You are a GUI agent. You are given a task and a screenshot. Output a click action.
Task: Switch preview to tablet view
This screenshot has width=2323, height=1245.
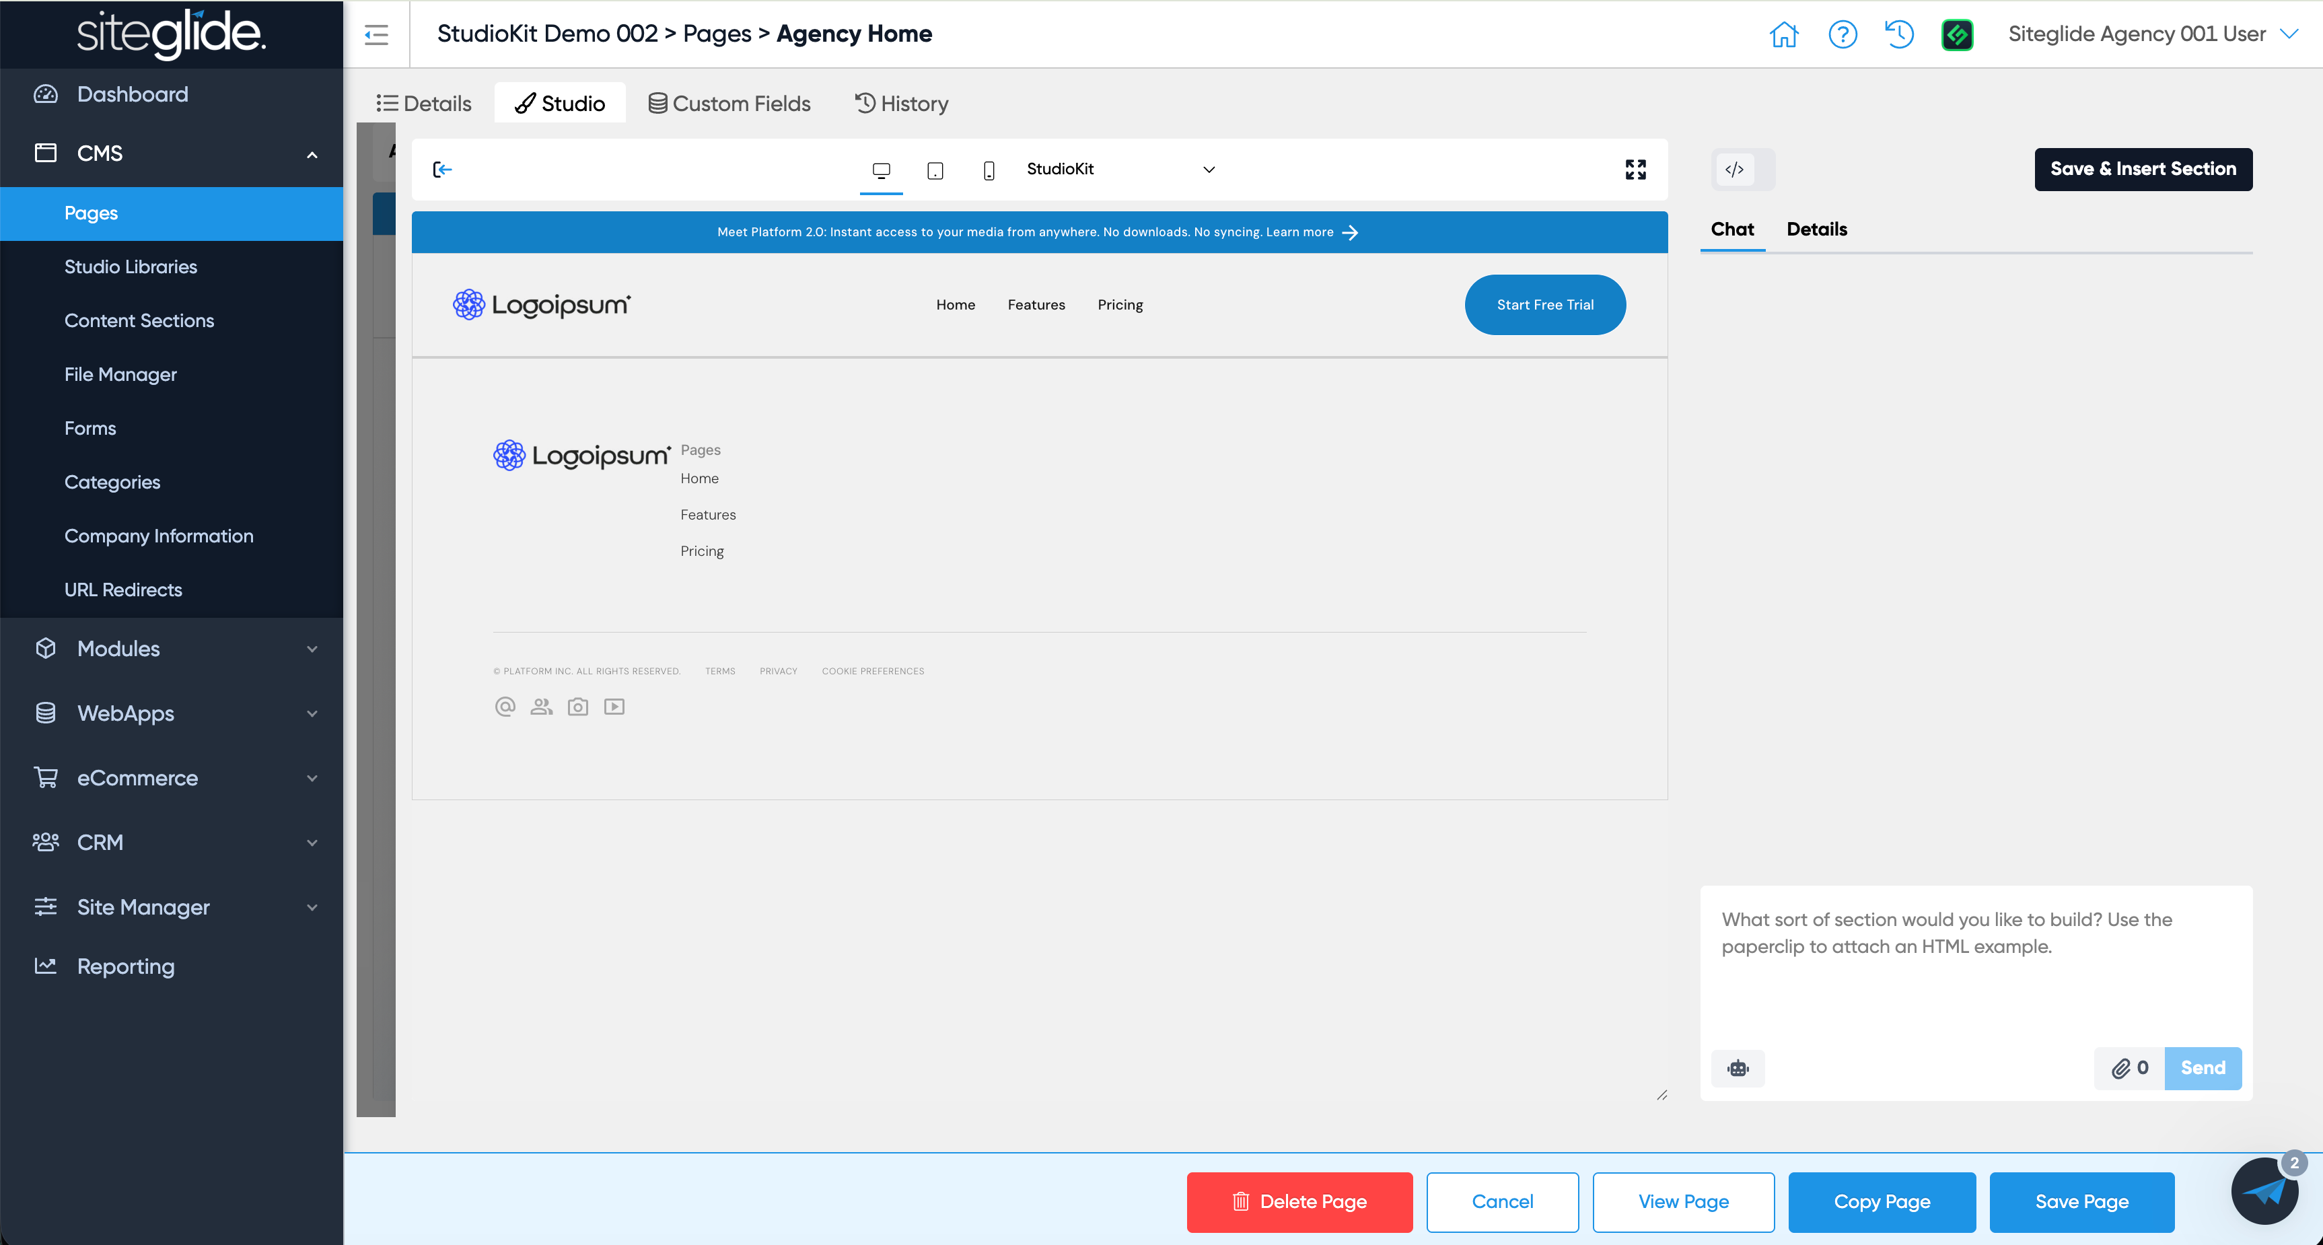935,170
